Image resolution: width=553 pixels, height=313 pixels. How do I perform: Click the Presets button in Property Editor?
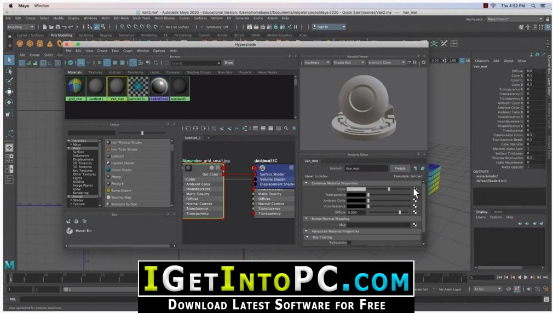pyautogui.click(x=400, y=169)
